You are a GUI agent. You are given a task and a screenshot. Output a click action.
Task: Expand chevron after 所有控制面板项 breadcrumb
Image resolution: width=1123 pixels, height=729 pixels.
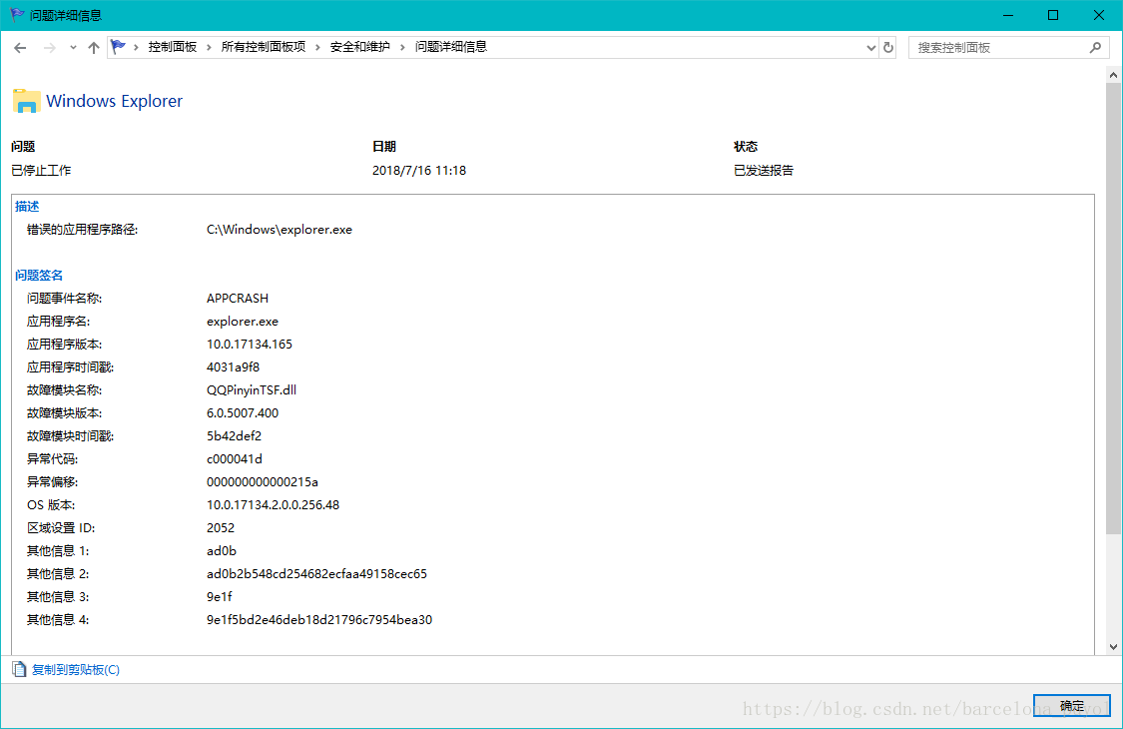[318, 47]
